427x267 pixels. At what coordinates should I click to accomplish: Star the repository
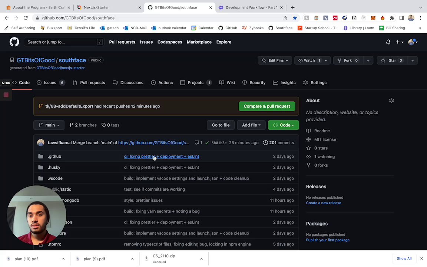(392, 60)
